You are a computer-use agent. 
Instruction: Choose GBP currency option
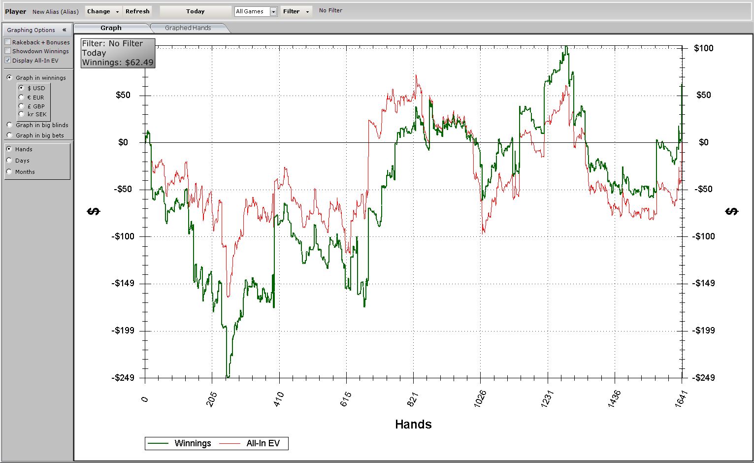[22, 106]
